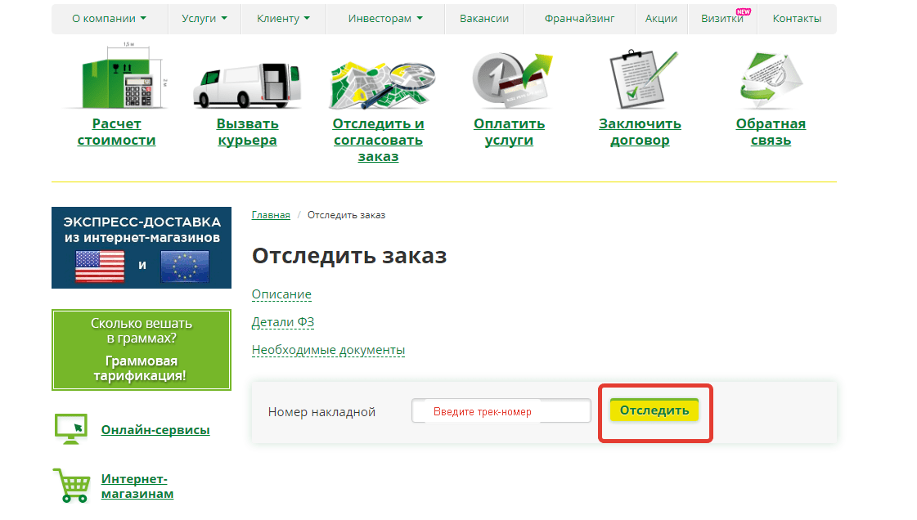Click the envelope feedback icon
The height and width of the screenshot is (520, 917).
pyautogui.click(x=770, y=82)
